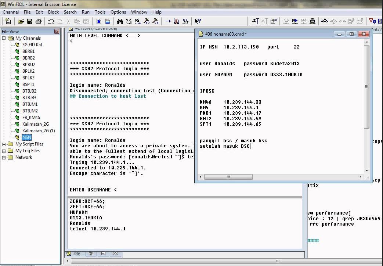The image size is (383, 266).
Task: Save the current script using Save icon
Action: [x=30, y=21]
